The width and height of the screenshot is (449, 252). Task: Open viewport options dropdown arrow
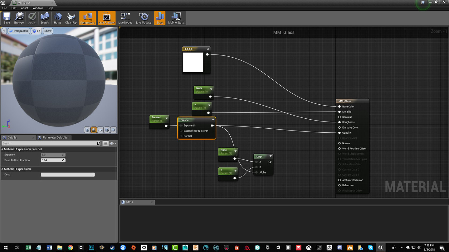(x=4, y=31)
